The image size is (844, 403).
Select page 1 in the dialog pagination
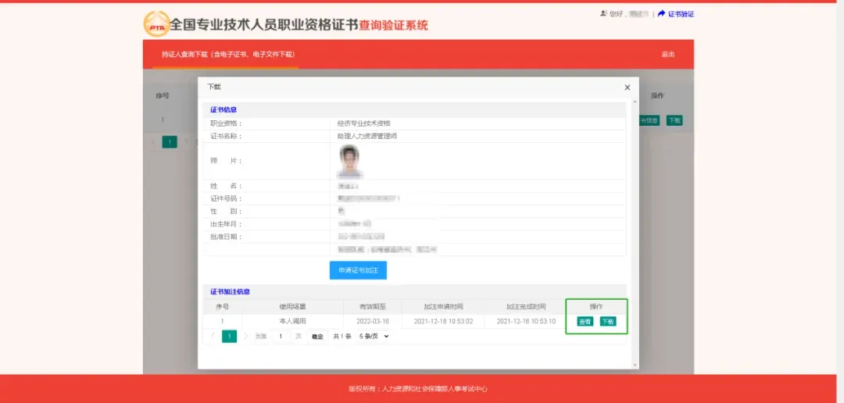(x=229, y=337)
